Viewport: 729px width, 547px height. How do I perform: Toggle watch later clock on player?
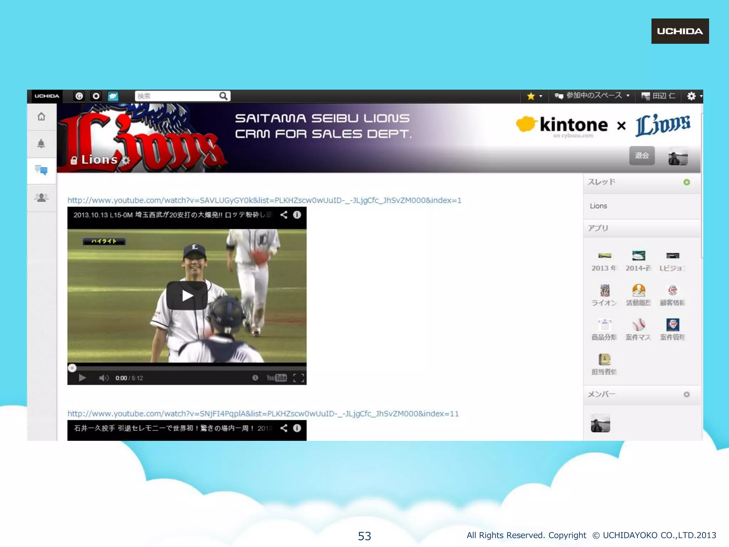pyautogui.click(x=255, y=378)
